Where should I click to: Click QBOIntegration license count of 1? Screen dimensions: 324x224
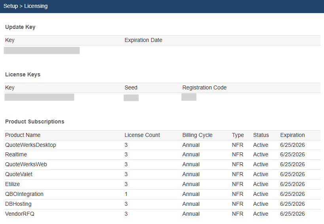coord(126,194)
